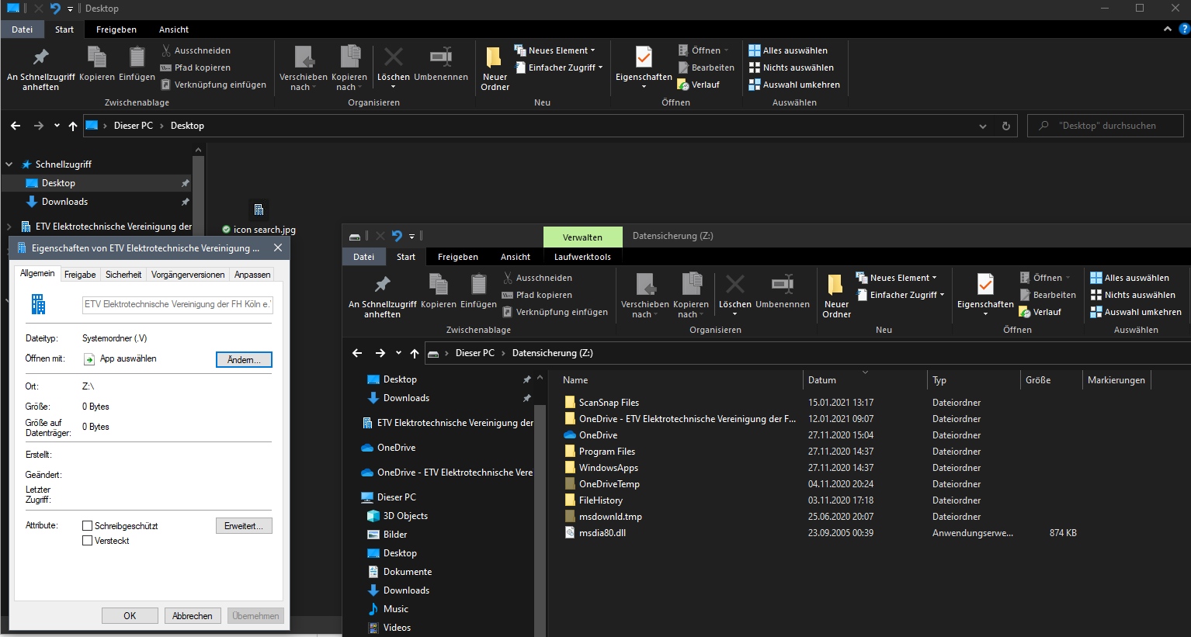Click Einfügen icon in Datensicherung window ribbon
Image resolution: width=1191 pixels, height=637 pixels.
point(478,286)
